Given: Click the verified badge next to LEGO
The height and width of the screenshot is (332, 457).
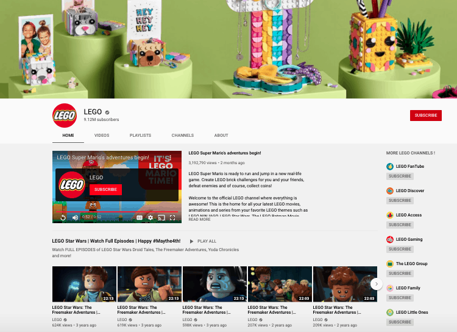Looking at the screenshot, I should [x=107, y=112].
